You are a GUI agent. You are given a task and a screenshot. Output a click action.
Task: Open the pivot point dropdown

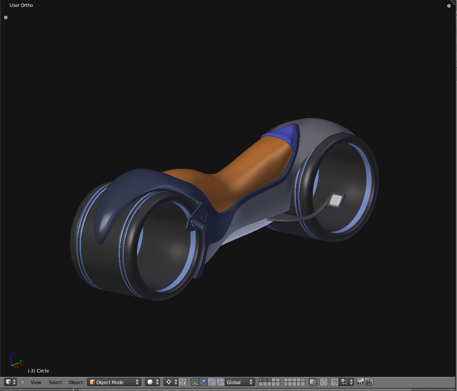pos(170,382)
